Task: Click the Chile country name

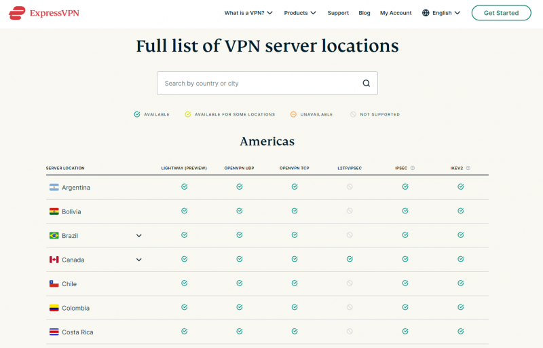Action: point(69,284)
